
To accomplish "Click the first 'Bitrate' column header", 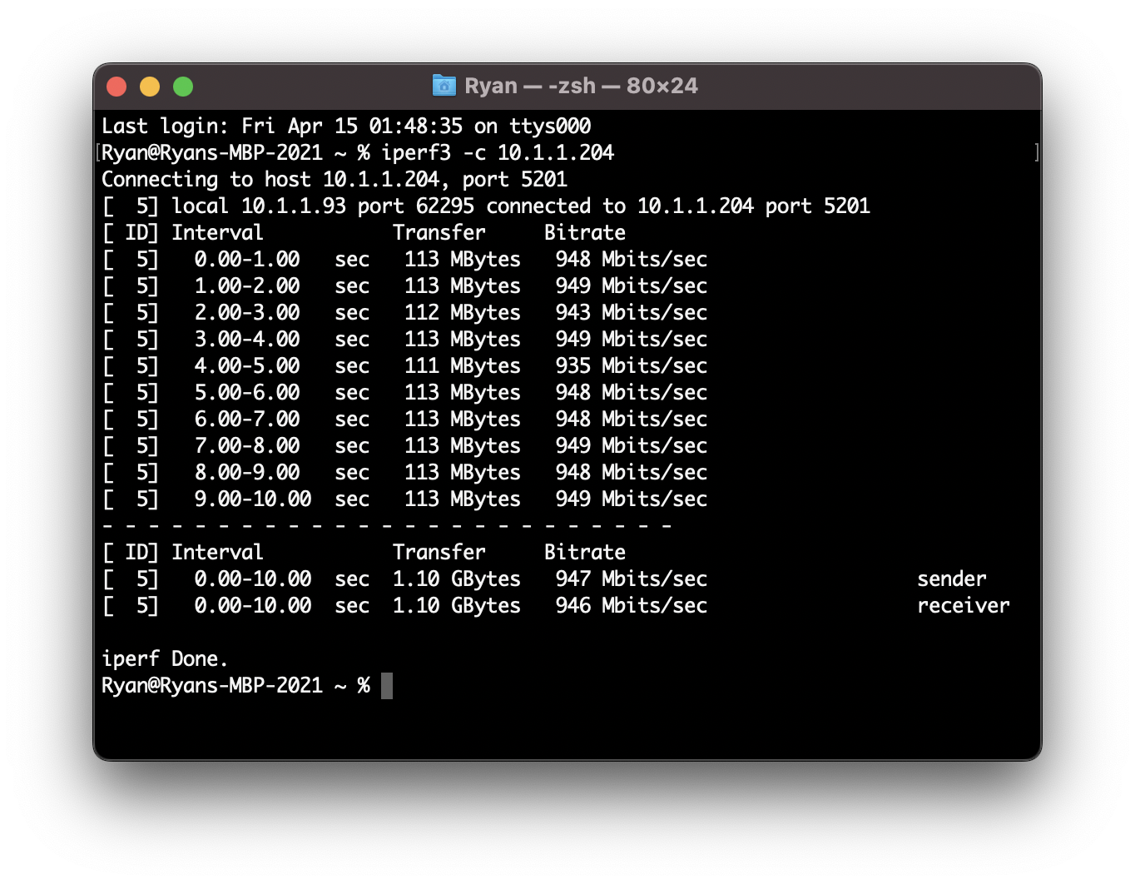I will pyautogui.click(x=585, y=233).
